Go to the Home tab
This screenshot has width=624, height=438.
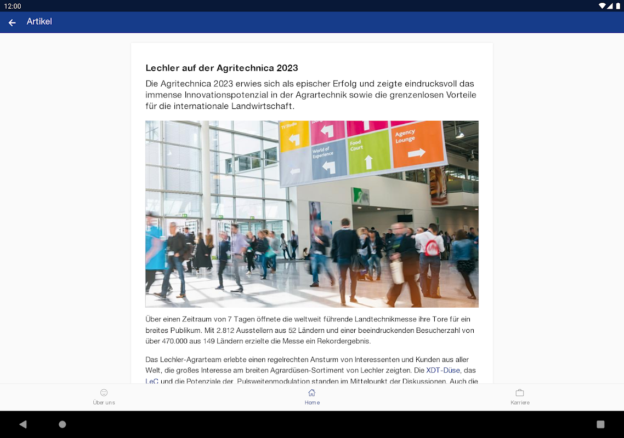coord(312,397)
